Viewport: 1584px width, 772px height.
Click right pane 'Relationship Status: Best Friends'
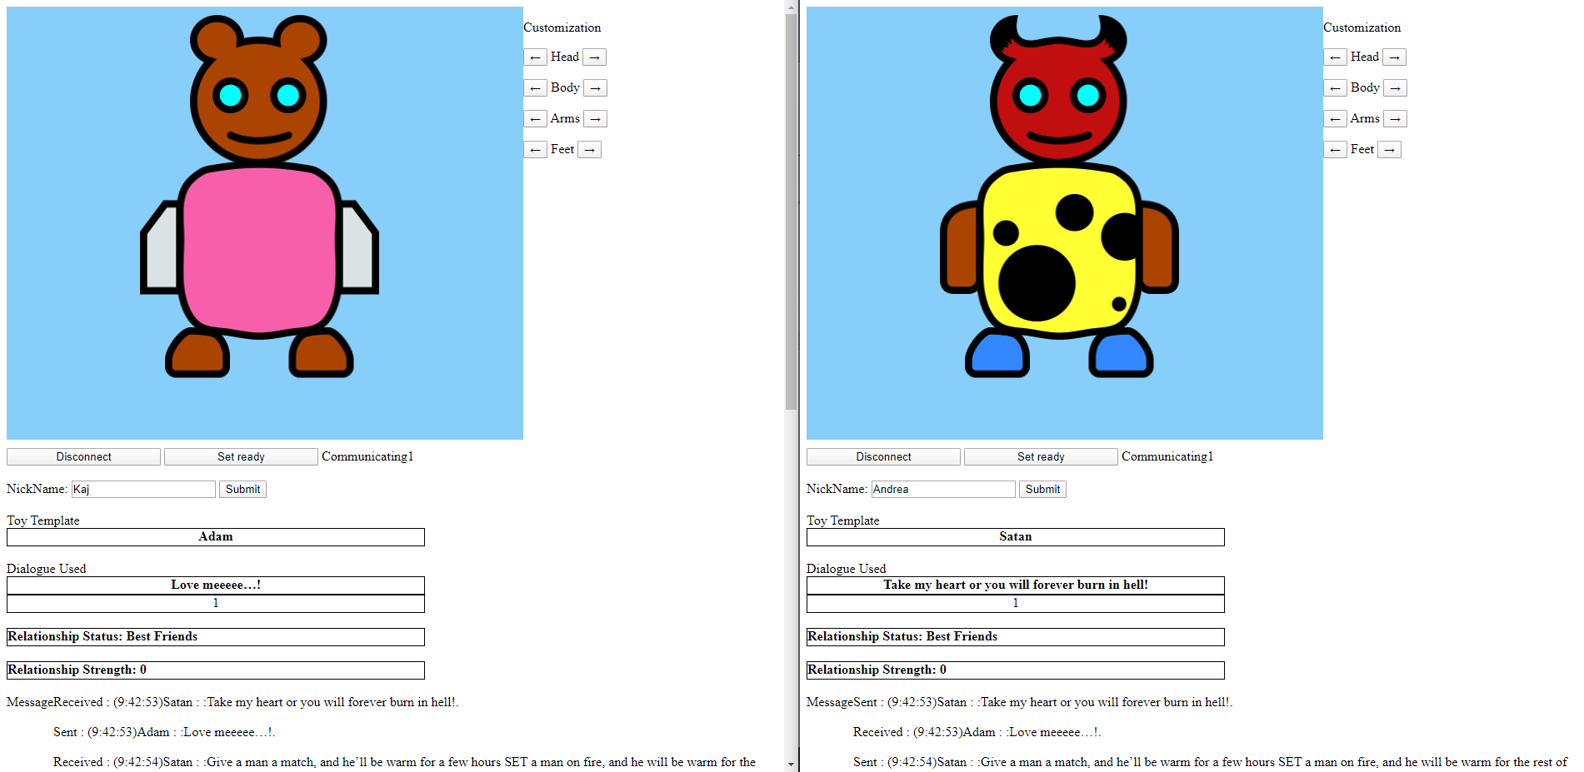tap(1016, 637)
